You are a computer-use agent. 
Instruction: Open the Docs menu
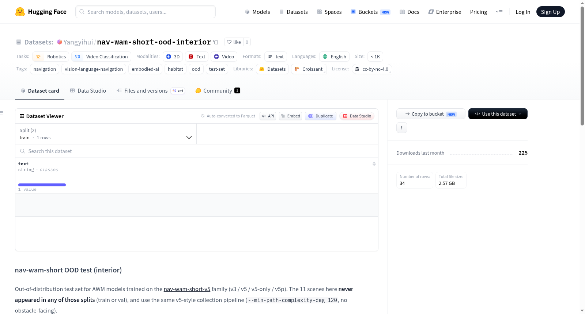[x=409, y=12]
